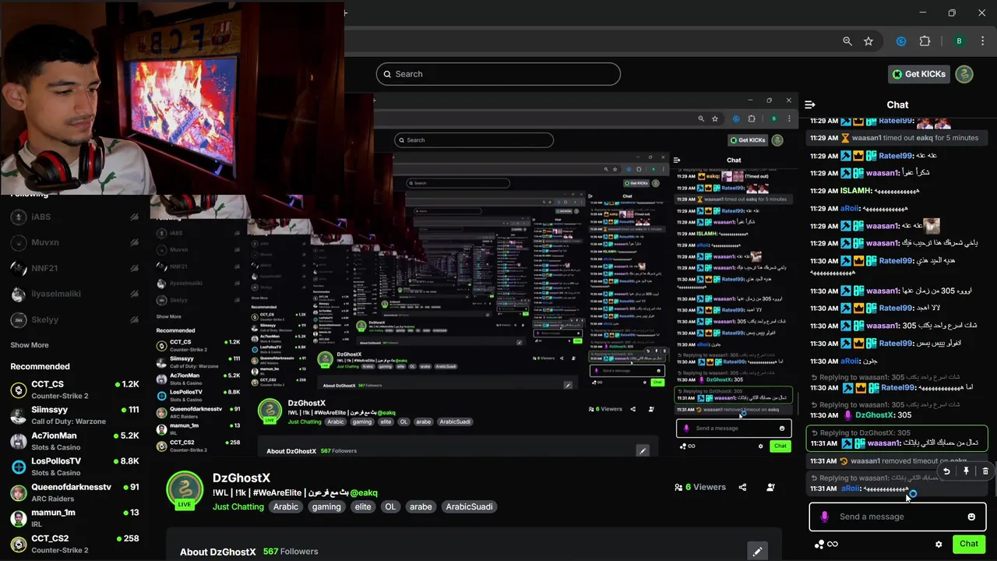Open the emoji picker in message box
Screen dimensions: 997x561
[x=971, y=517]
